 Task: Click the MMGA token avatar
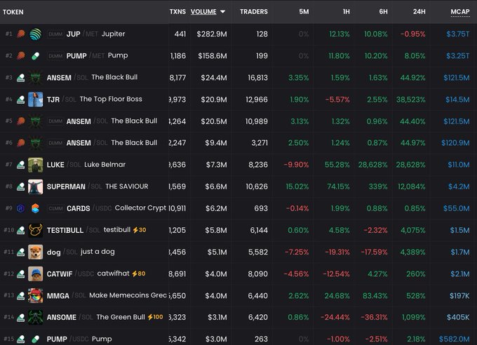[x=36, y=295]
